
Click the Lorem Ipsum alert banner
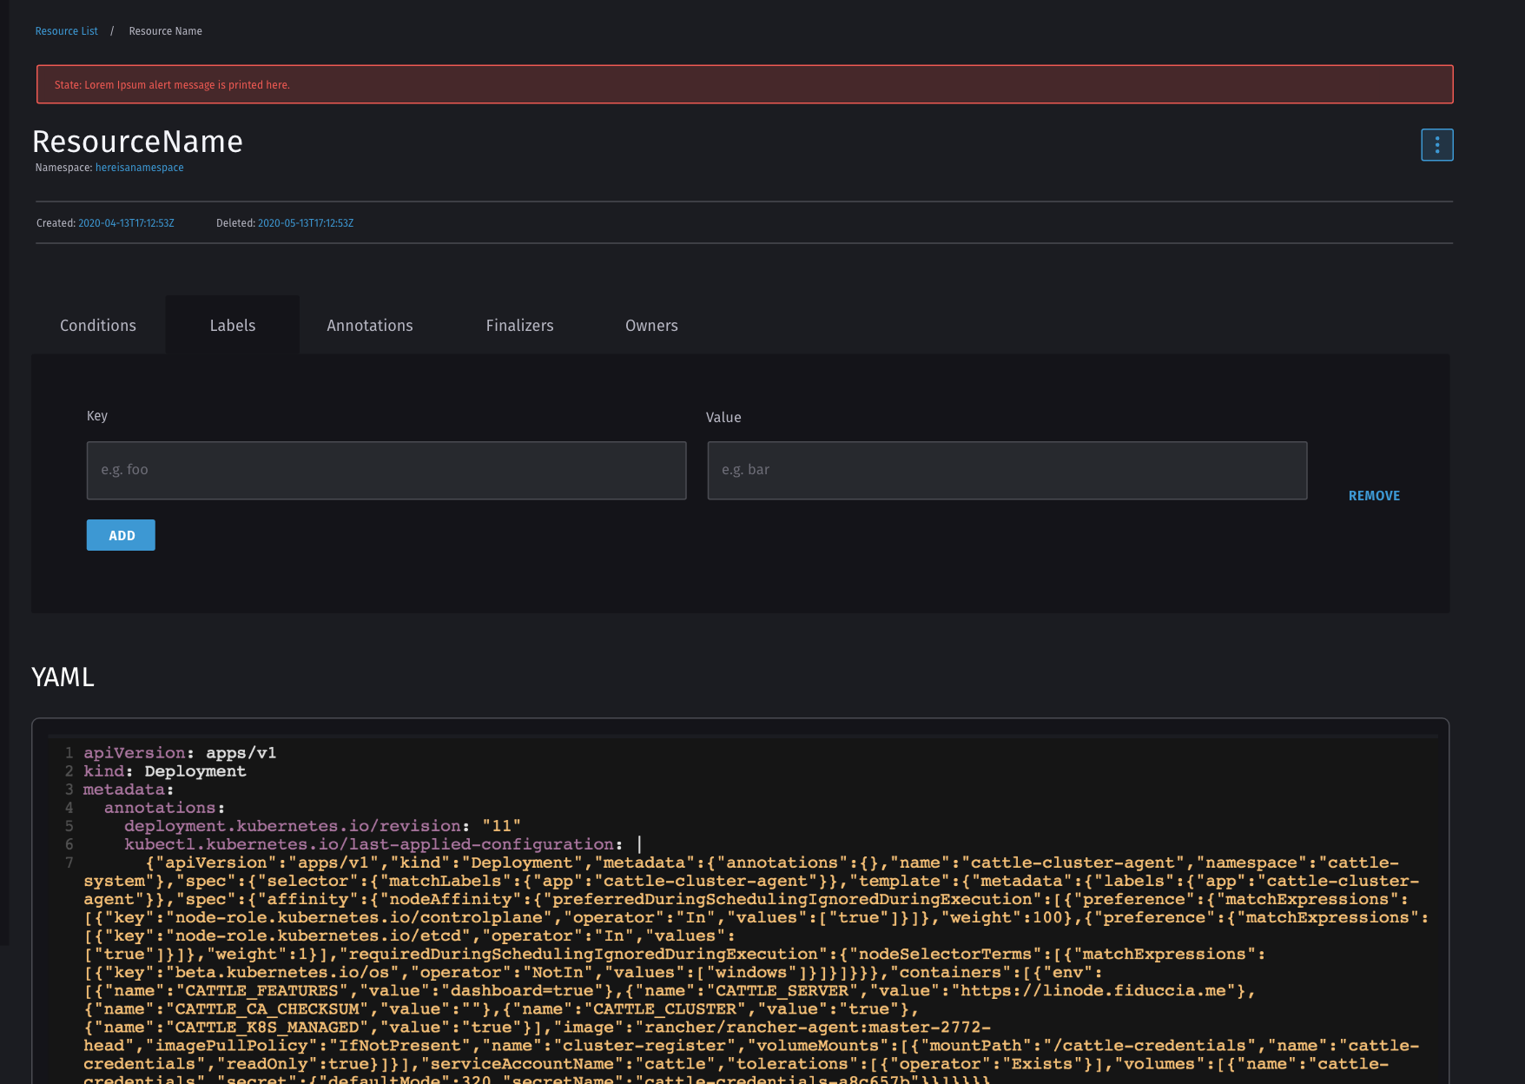click(743, 84)
